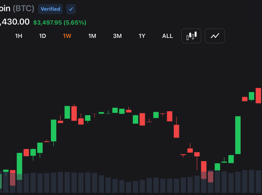This screenshot has height=195, width=262.
Task: Select the 3M timeframe
Action: pos(117,36)
